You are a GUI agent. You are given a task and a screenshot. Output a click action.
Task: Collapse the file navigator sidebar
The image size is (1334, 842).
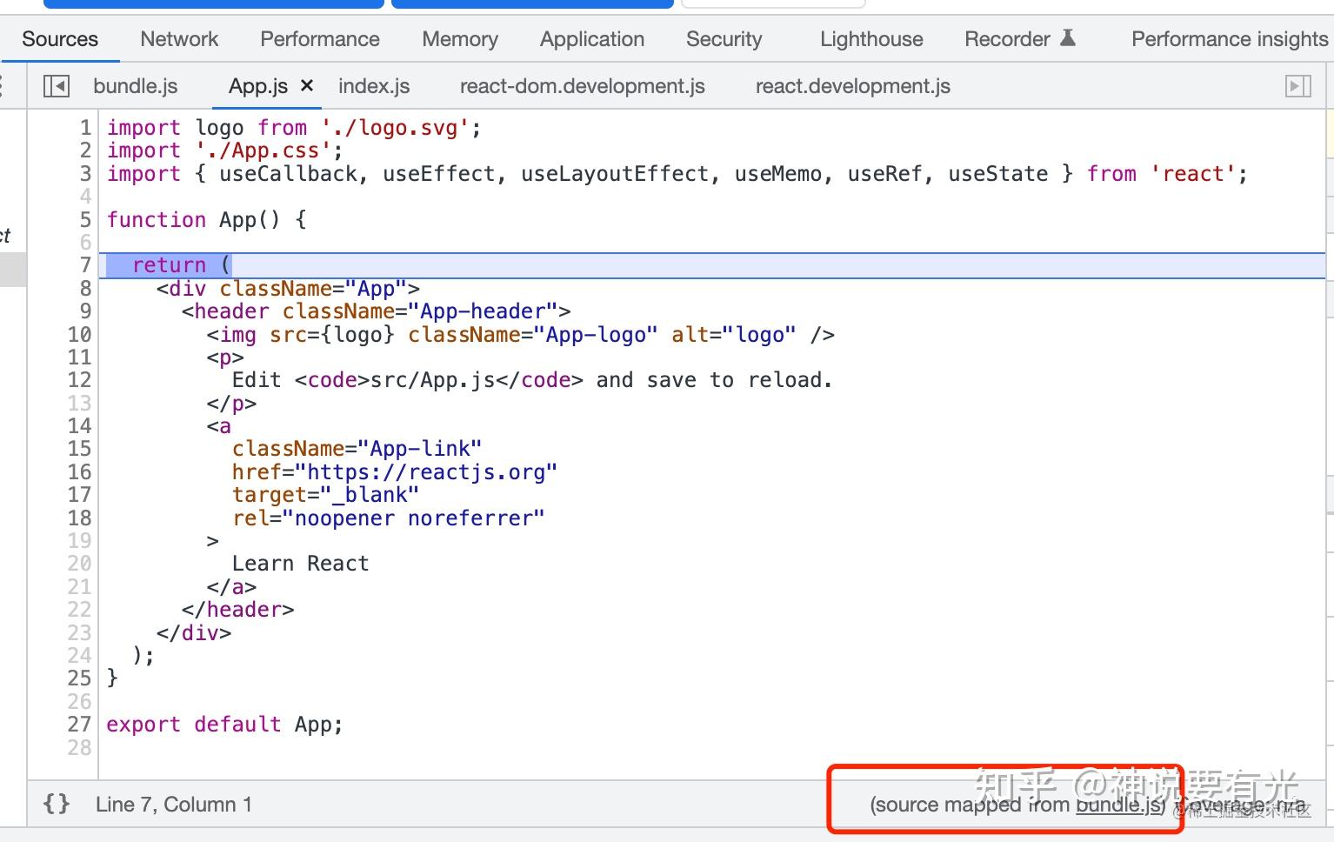pyautogui.click(x=56, y=85)
